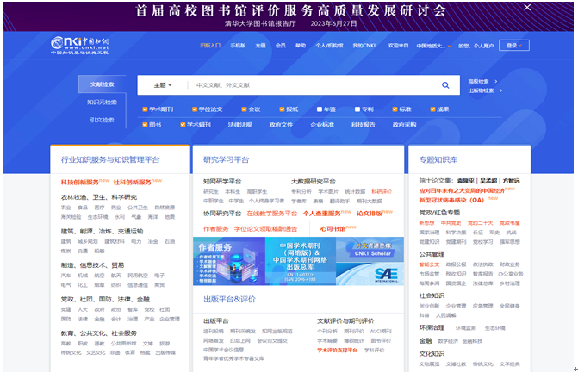This screenshot has width=578, height=379.
Task: Open the 会员 menu item
Action: click(281, 46)
